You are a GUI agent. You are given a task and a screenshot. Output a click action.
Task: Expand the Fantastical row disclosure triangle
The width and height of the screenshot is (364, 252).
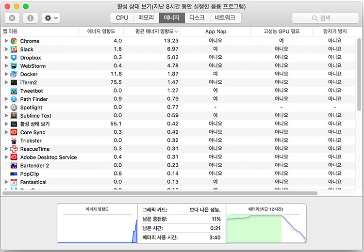pos(6,182)
